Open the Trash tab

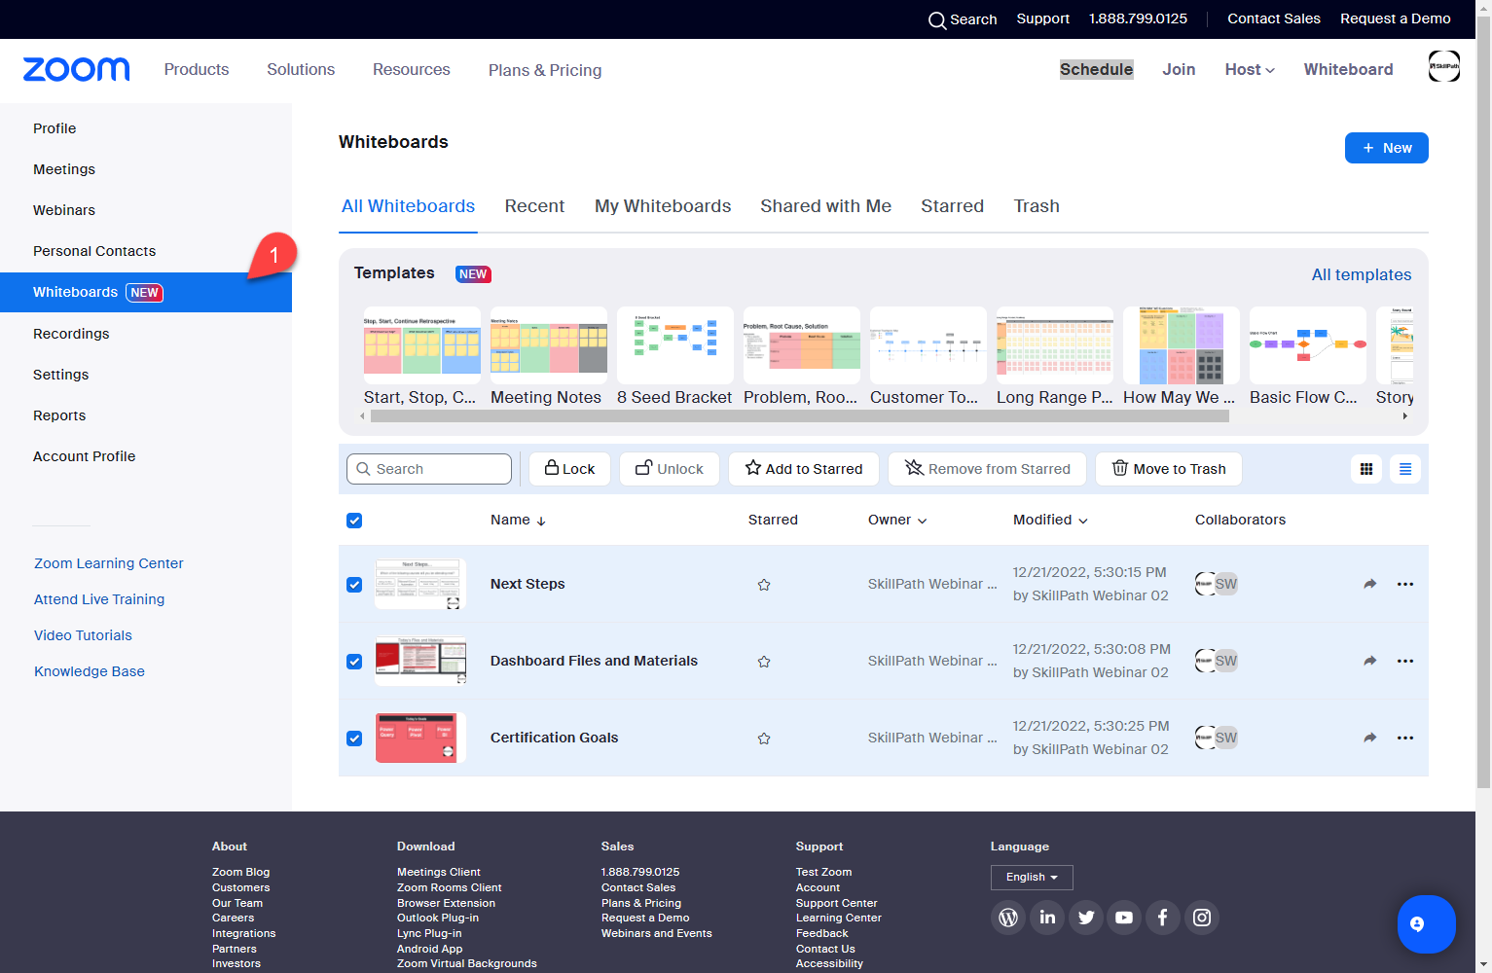1037,206
